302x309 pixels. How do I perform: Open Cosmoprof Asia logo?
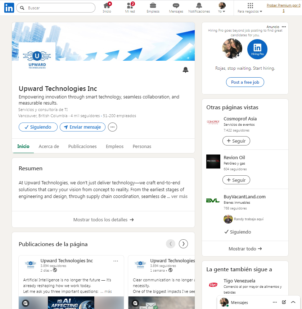pyautogui.click(x=213, y=122)
